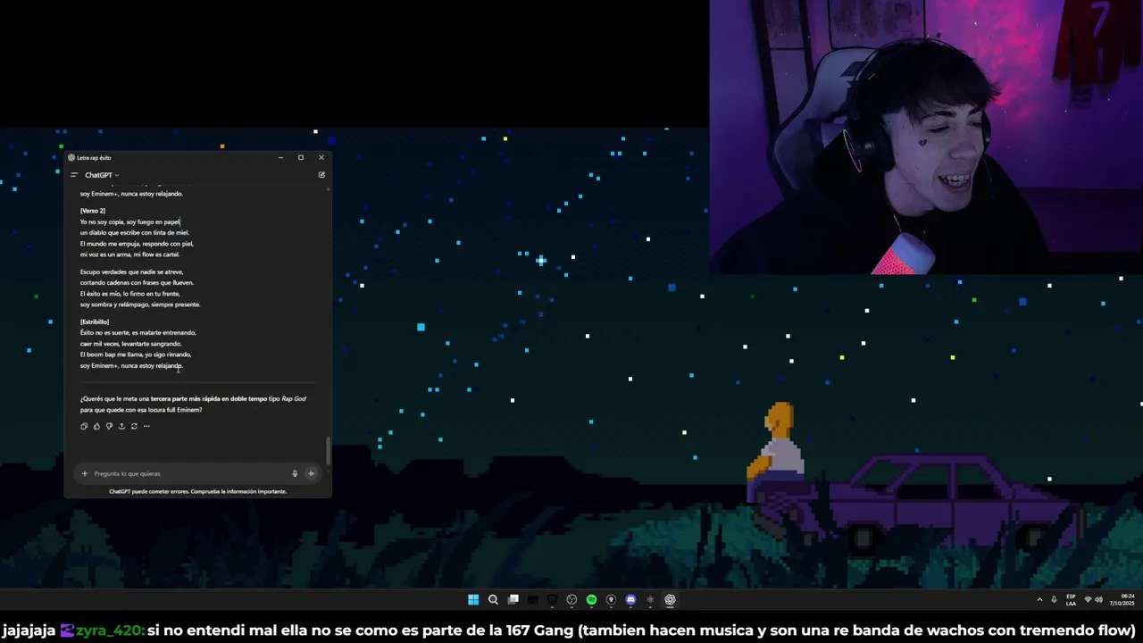Give the response a thumbs up
This screenshot has height=643, width=1143.
coord(96,426)
